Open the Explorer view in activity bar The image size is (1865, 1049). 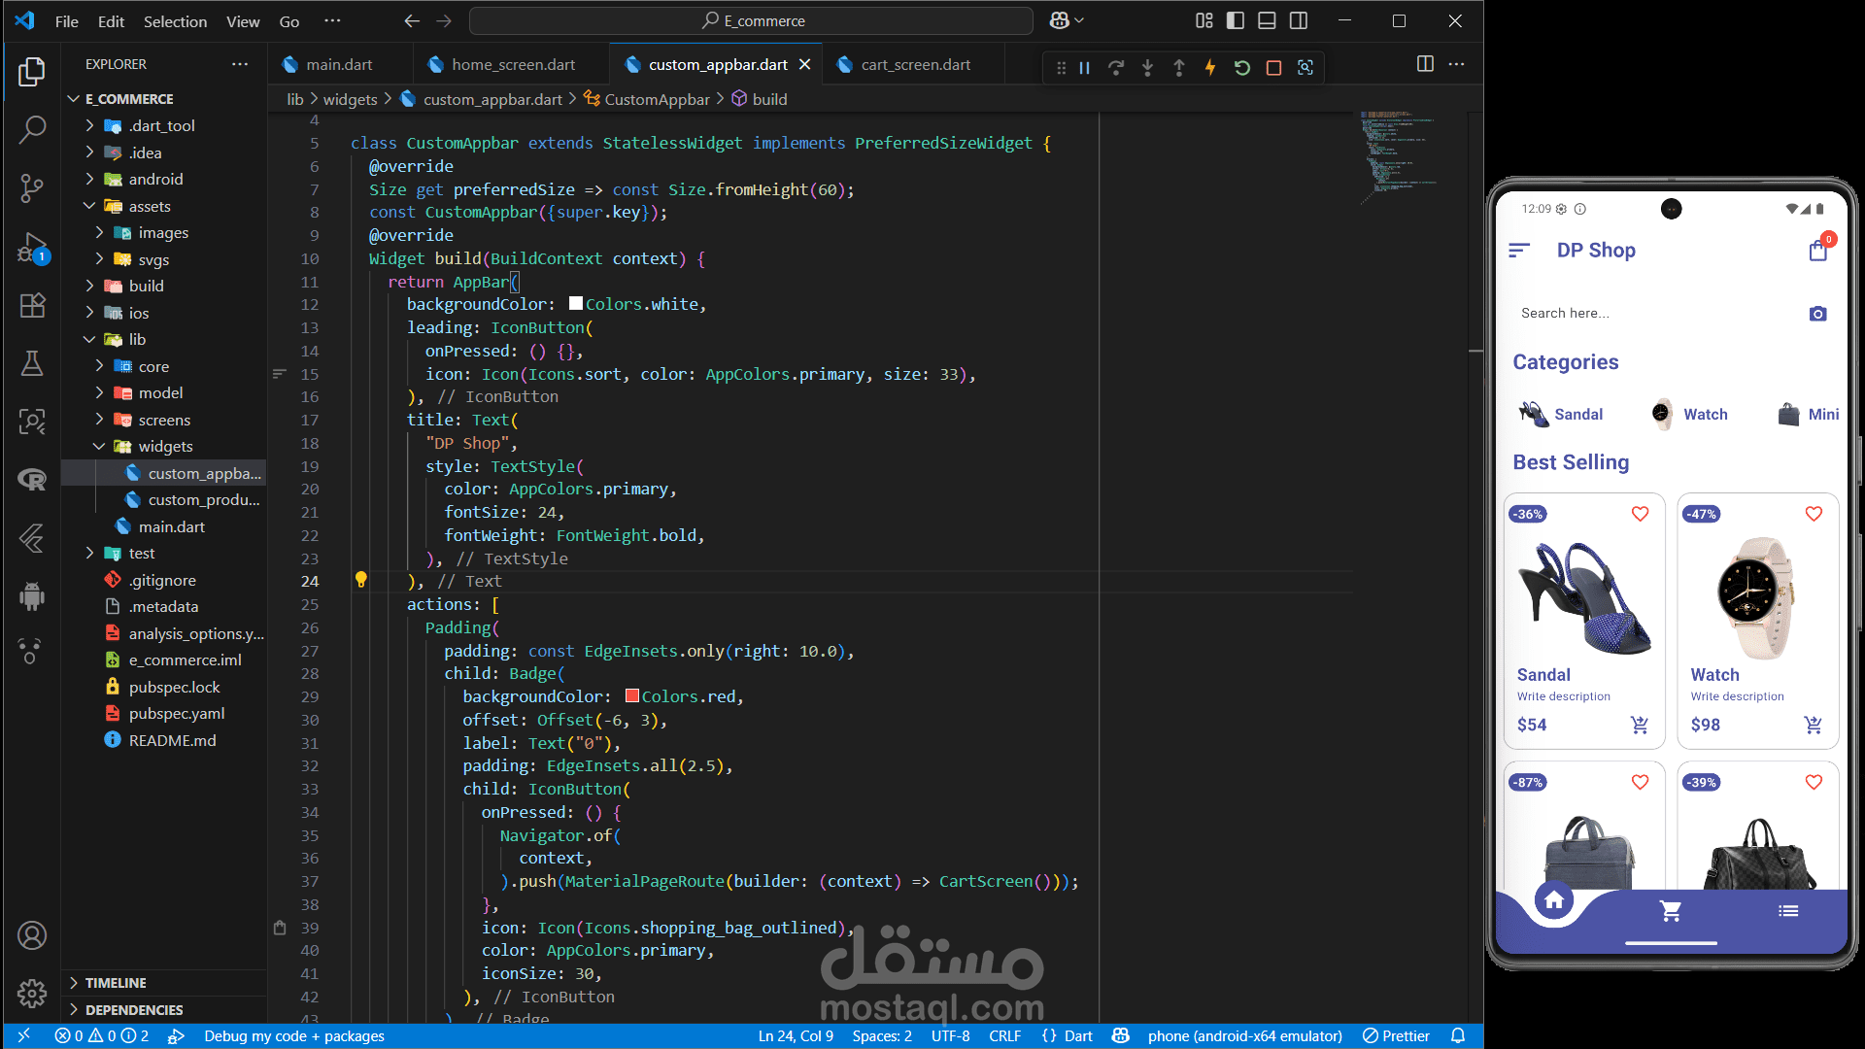(32, 71)
